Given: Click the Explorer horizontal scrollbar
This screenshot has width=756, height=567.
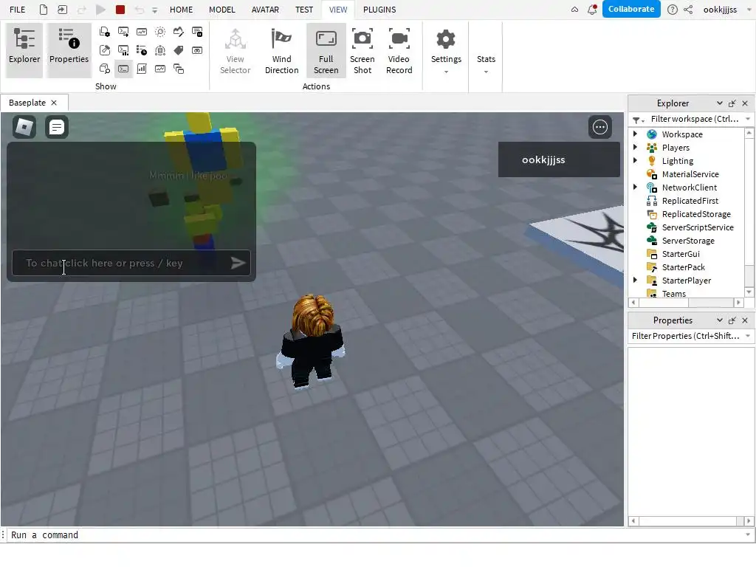Looking at the screenshot, I should coord(686,302).
